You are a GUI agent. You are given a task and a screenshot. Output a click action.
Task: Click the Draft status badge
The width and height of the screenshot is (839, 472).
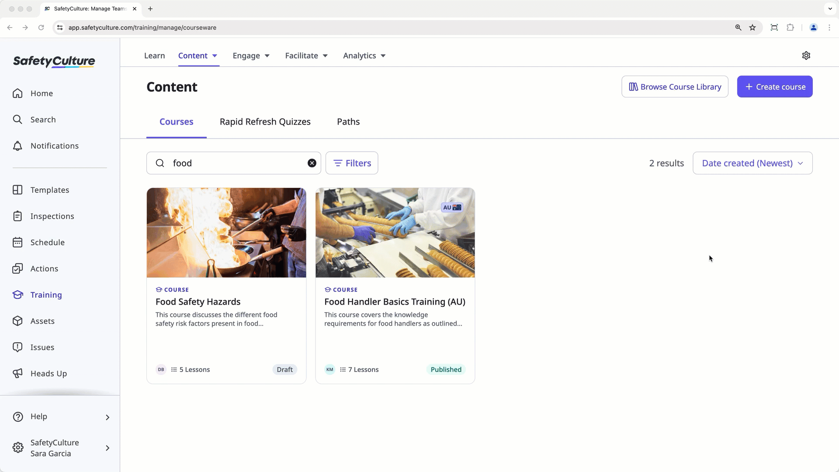pyautogui.click(x=285, y=369)
